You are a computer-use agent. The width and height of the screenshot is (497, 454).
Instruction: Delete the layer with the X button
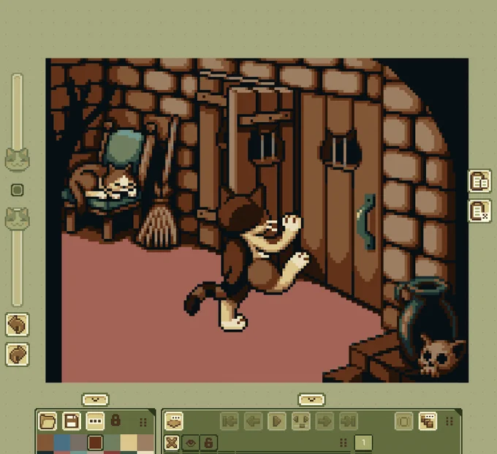click(x=172, y=442)
